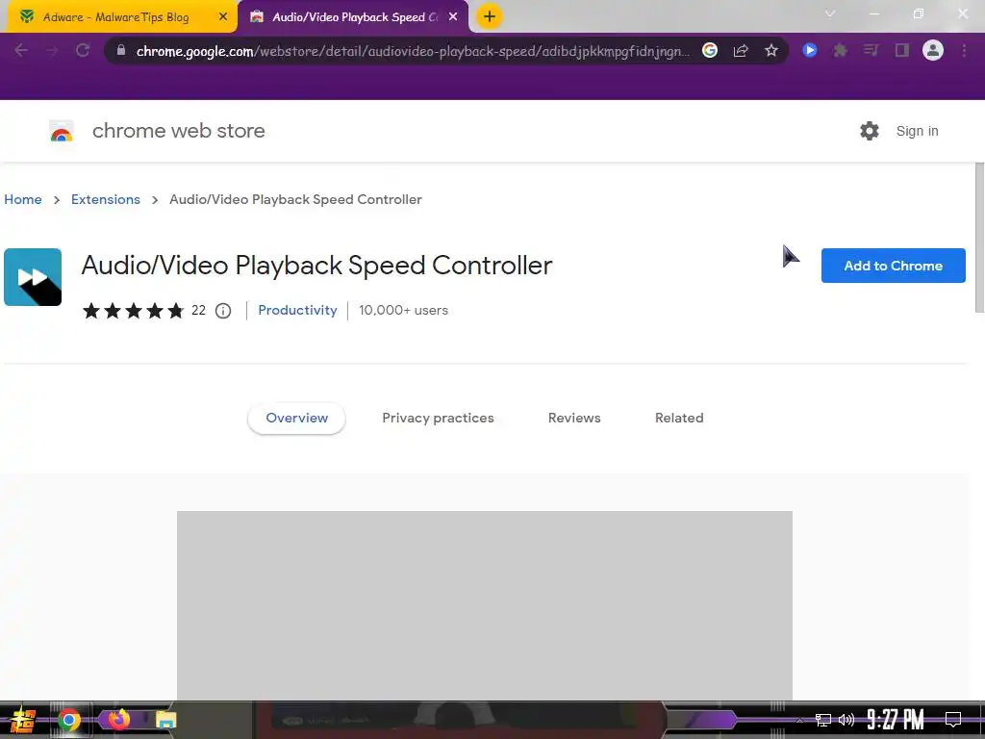Click the browser back arrow
This screenshot has height=739, width=985.
pos(21,50)
